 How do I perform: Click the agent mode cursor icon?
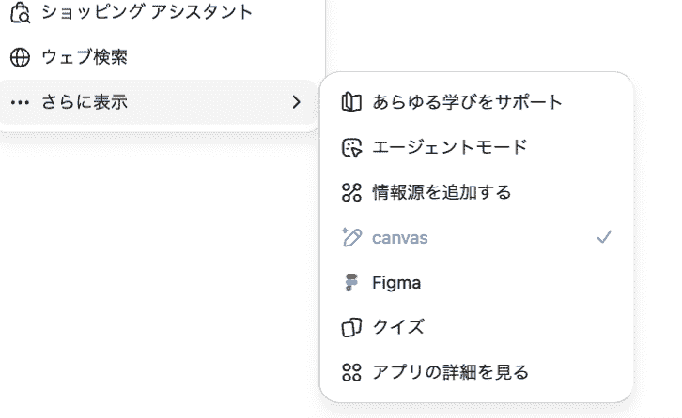point(351,147)
